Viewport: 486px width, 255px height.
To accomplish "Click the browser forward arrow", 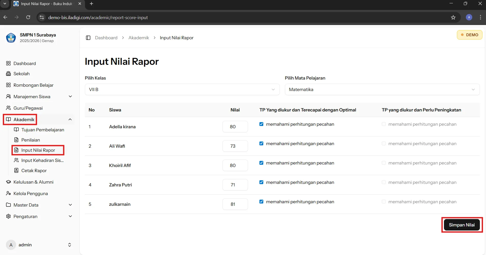I will coord(17,17).
